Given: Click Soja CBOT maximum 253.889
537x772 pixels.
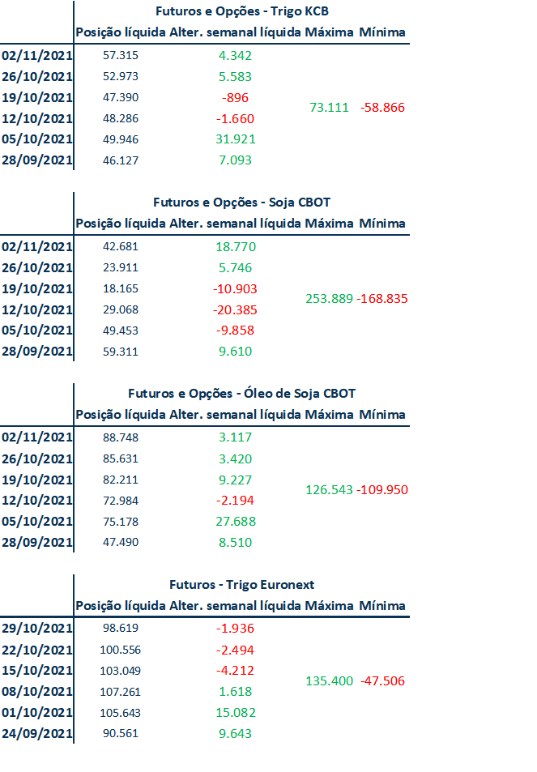Looking at the screenshot, I should (x=330, y=298).
